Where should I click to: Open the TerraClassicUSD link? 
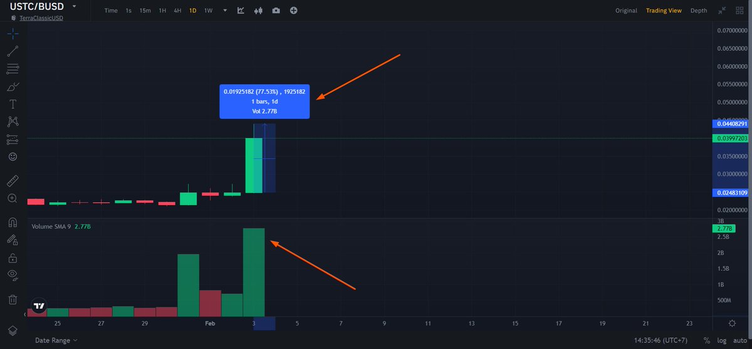click(41, 18)
